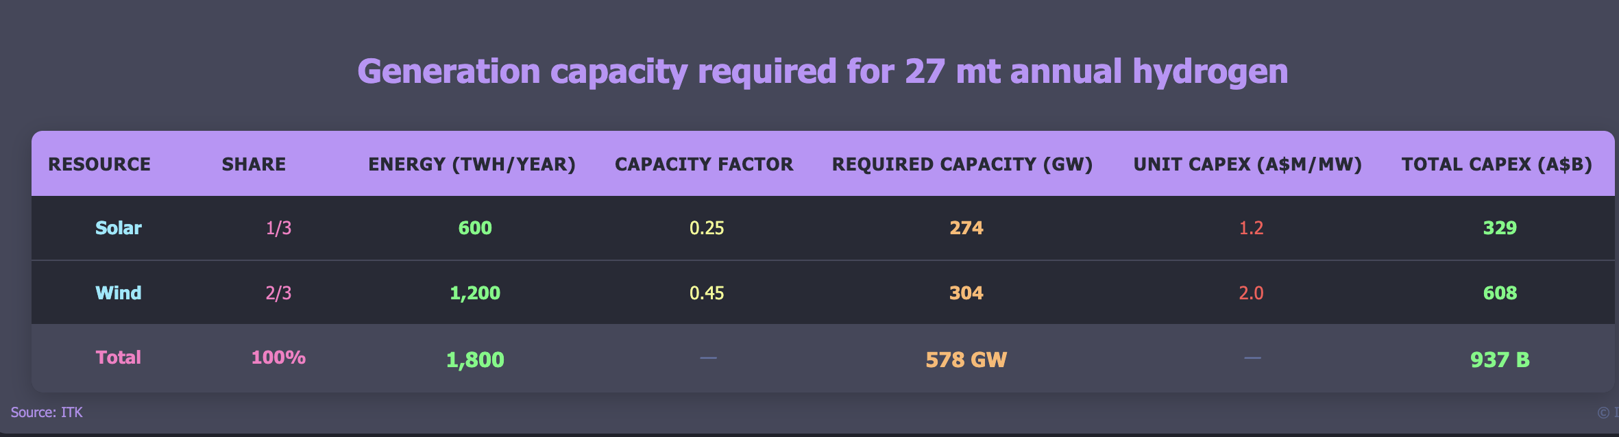Click the Required Capacity (GW) header
The width and height of the screenshot is (1619, 437).
962,164
